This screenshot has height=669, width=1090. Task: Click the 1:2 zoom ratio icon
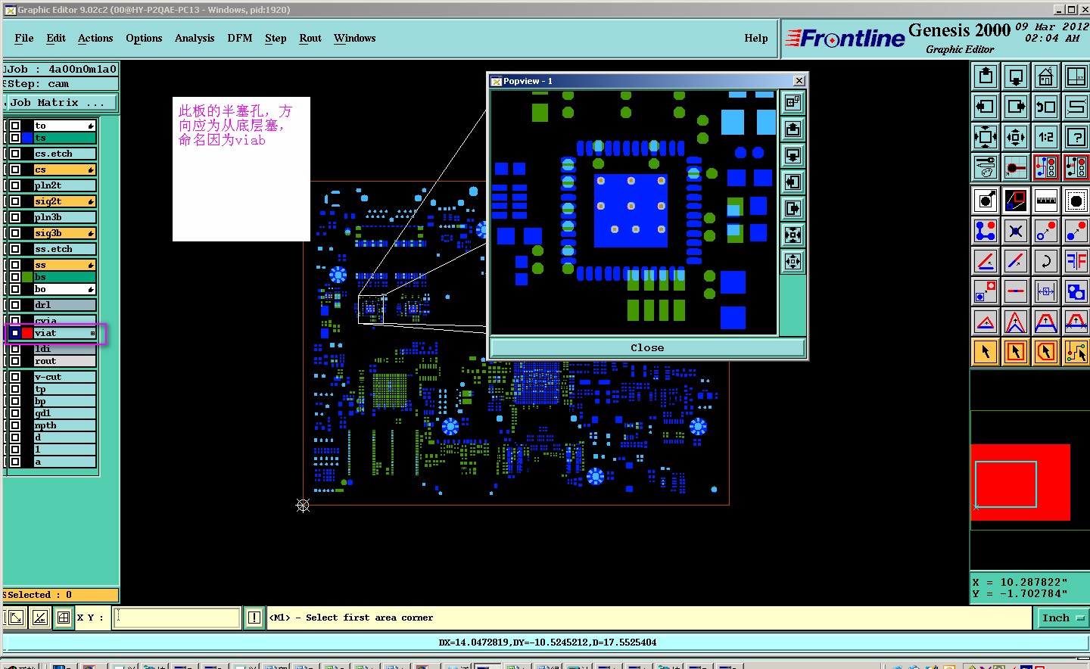(1045, 137)
